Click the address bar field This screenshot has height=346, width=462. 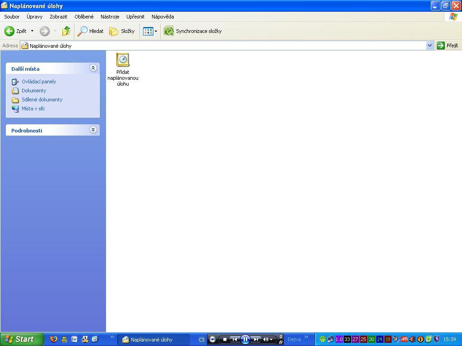[223, 46]
